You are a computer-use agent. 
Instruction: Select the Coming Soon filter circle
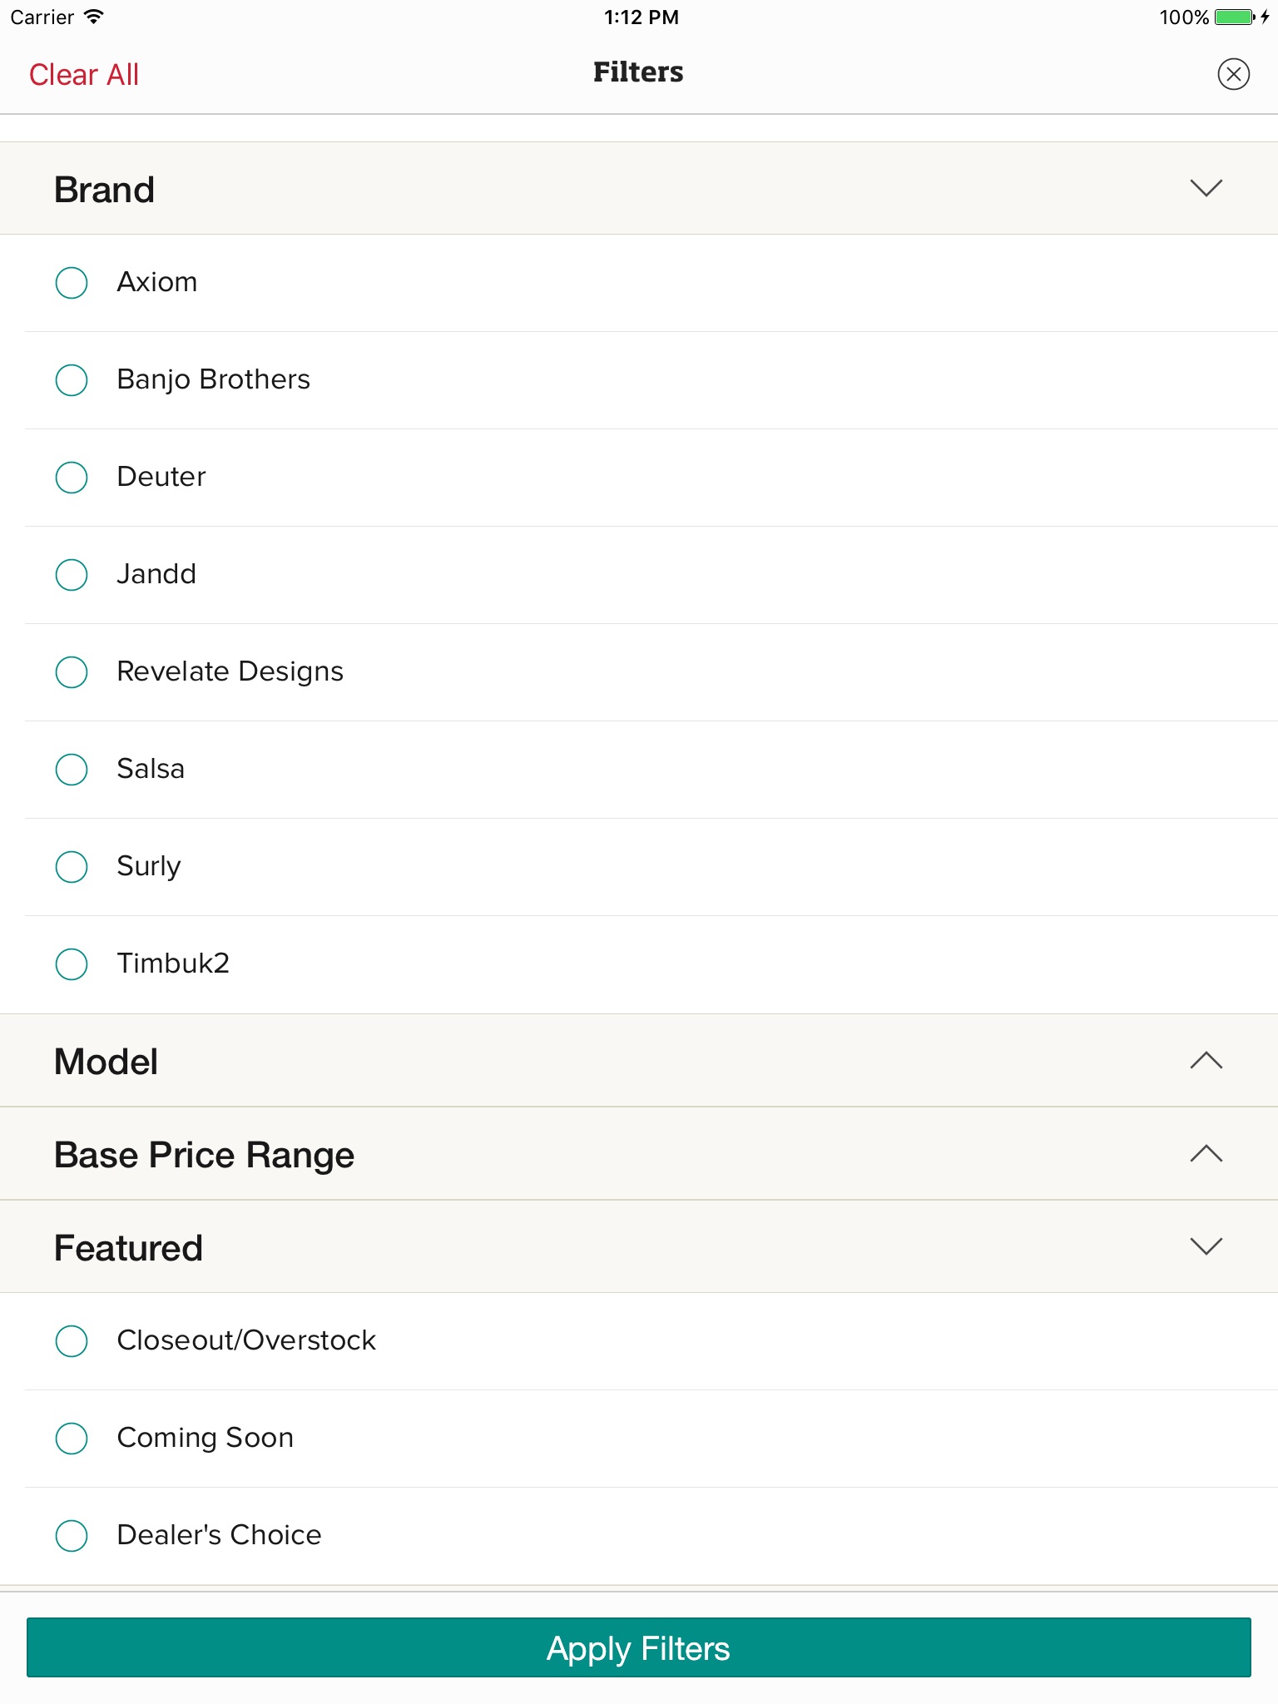pyautogui.click(x=72, y=1439)
